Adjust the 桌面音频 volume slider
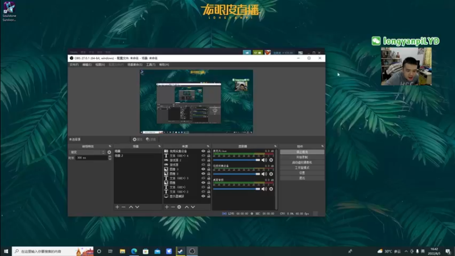Image resolution: width=455 pixels, height=256 pixels. click(237, 189)
